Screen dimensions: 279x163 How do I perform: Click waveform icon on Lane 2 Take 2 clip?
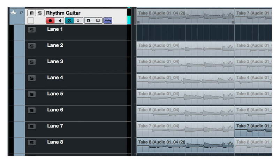230,47
